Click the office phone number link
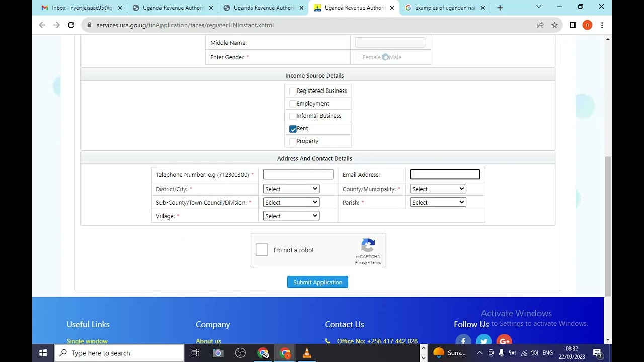Viewport: 644px width, 362px height. click(377, 341)
